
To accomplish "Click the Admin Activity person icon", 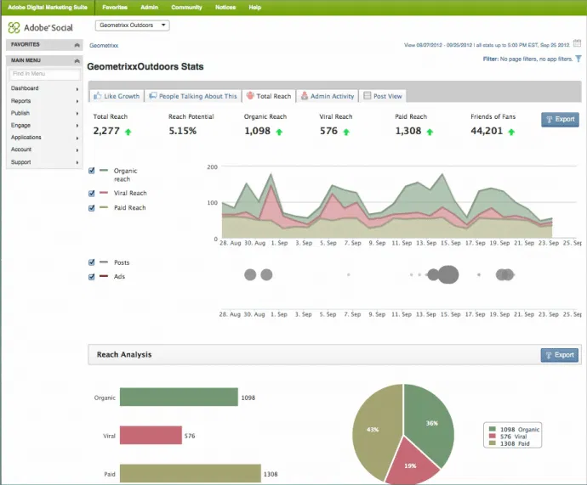I will (304, 97).
